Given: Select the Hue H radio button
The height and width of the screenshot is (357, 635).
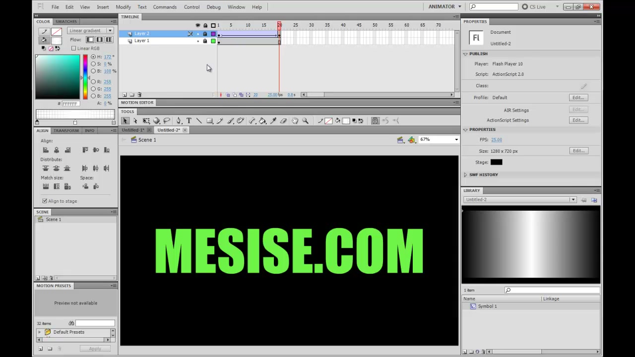Looking at the screenshot, I should coord(93,57).
